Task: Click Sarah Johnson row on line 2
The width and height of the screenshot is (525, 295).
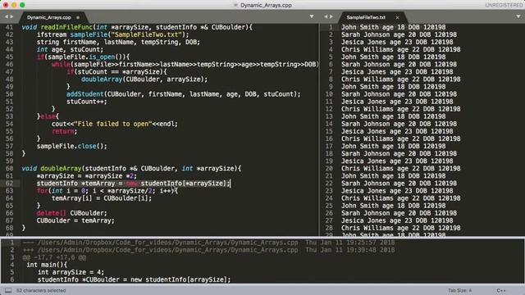Action: tap(399, 34)
